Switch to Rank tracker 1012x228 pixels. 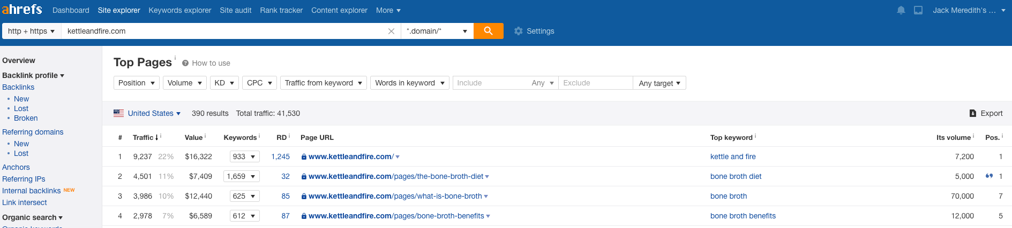tap(281, 10)
